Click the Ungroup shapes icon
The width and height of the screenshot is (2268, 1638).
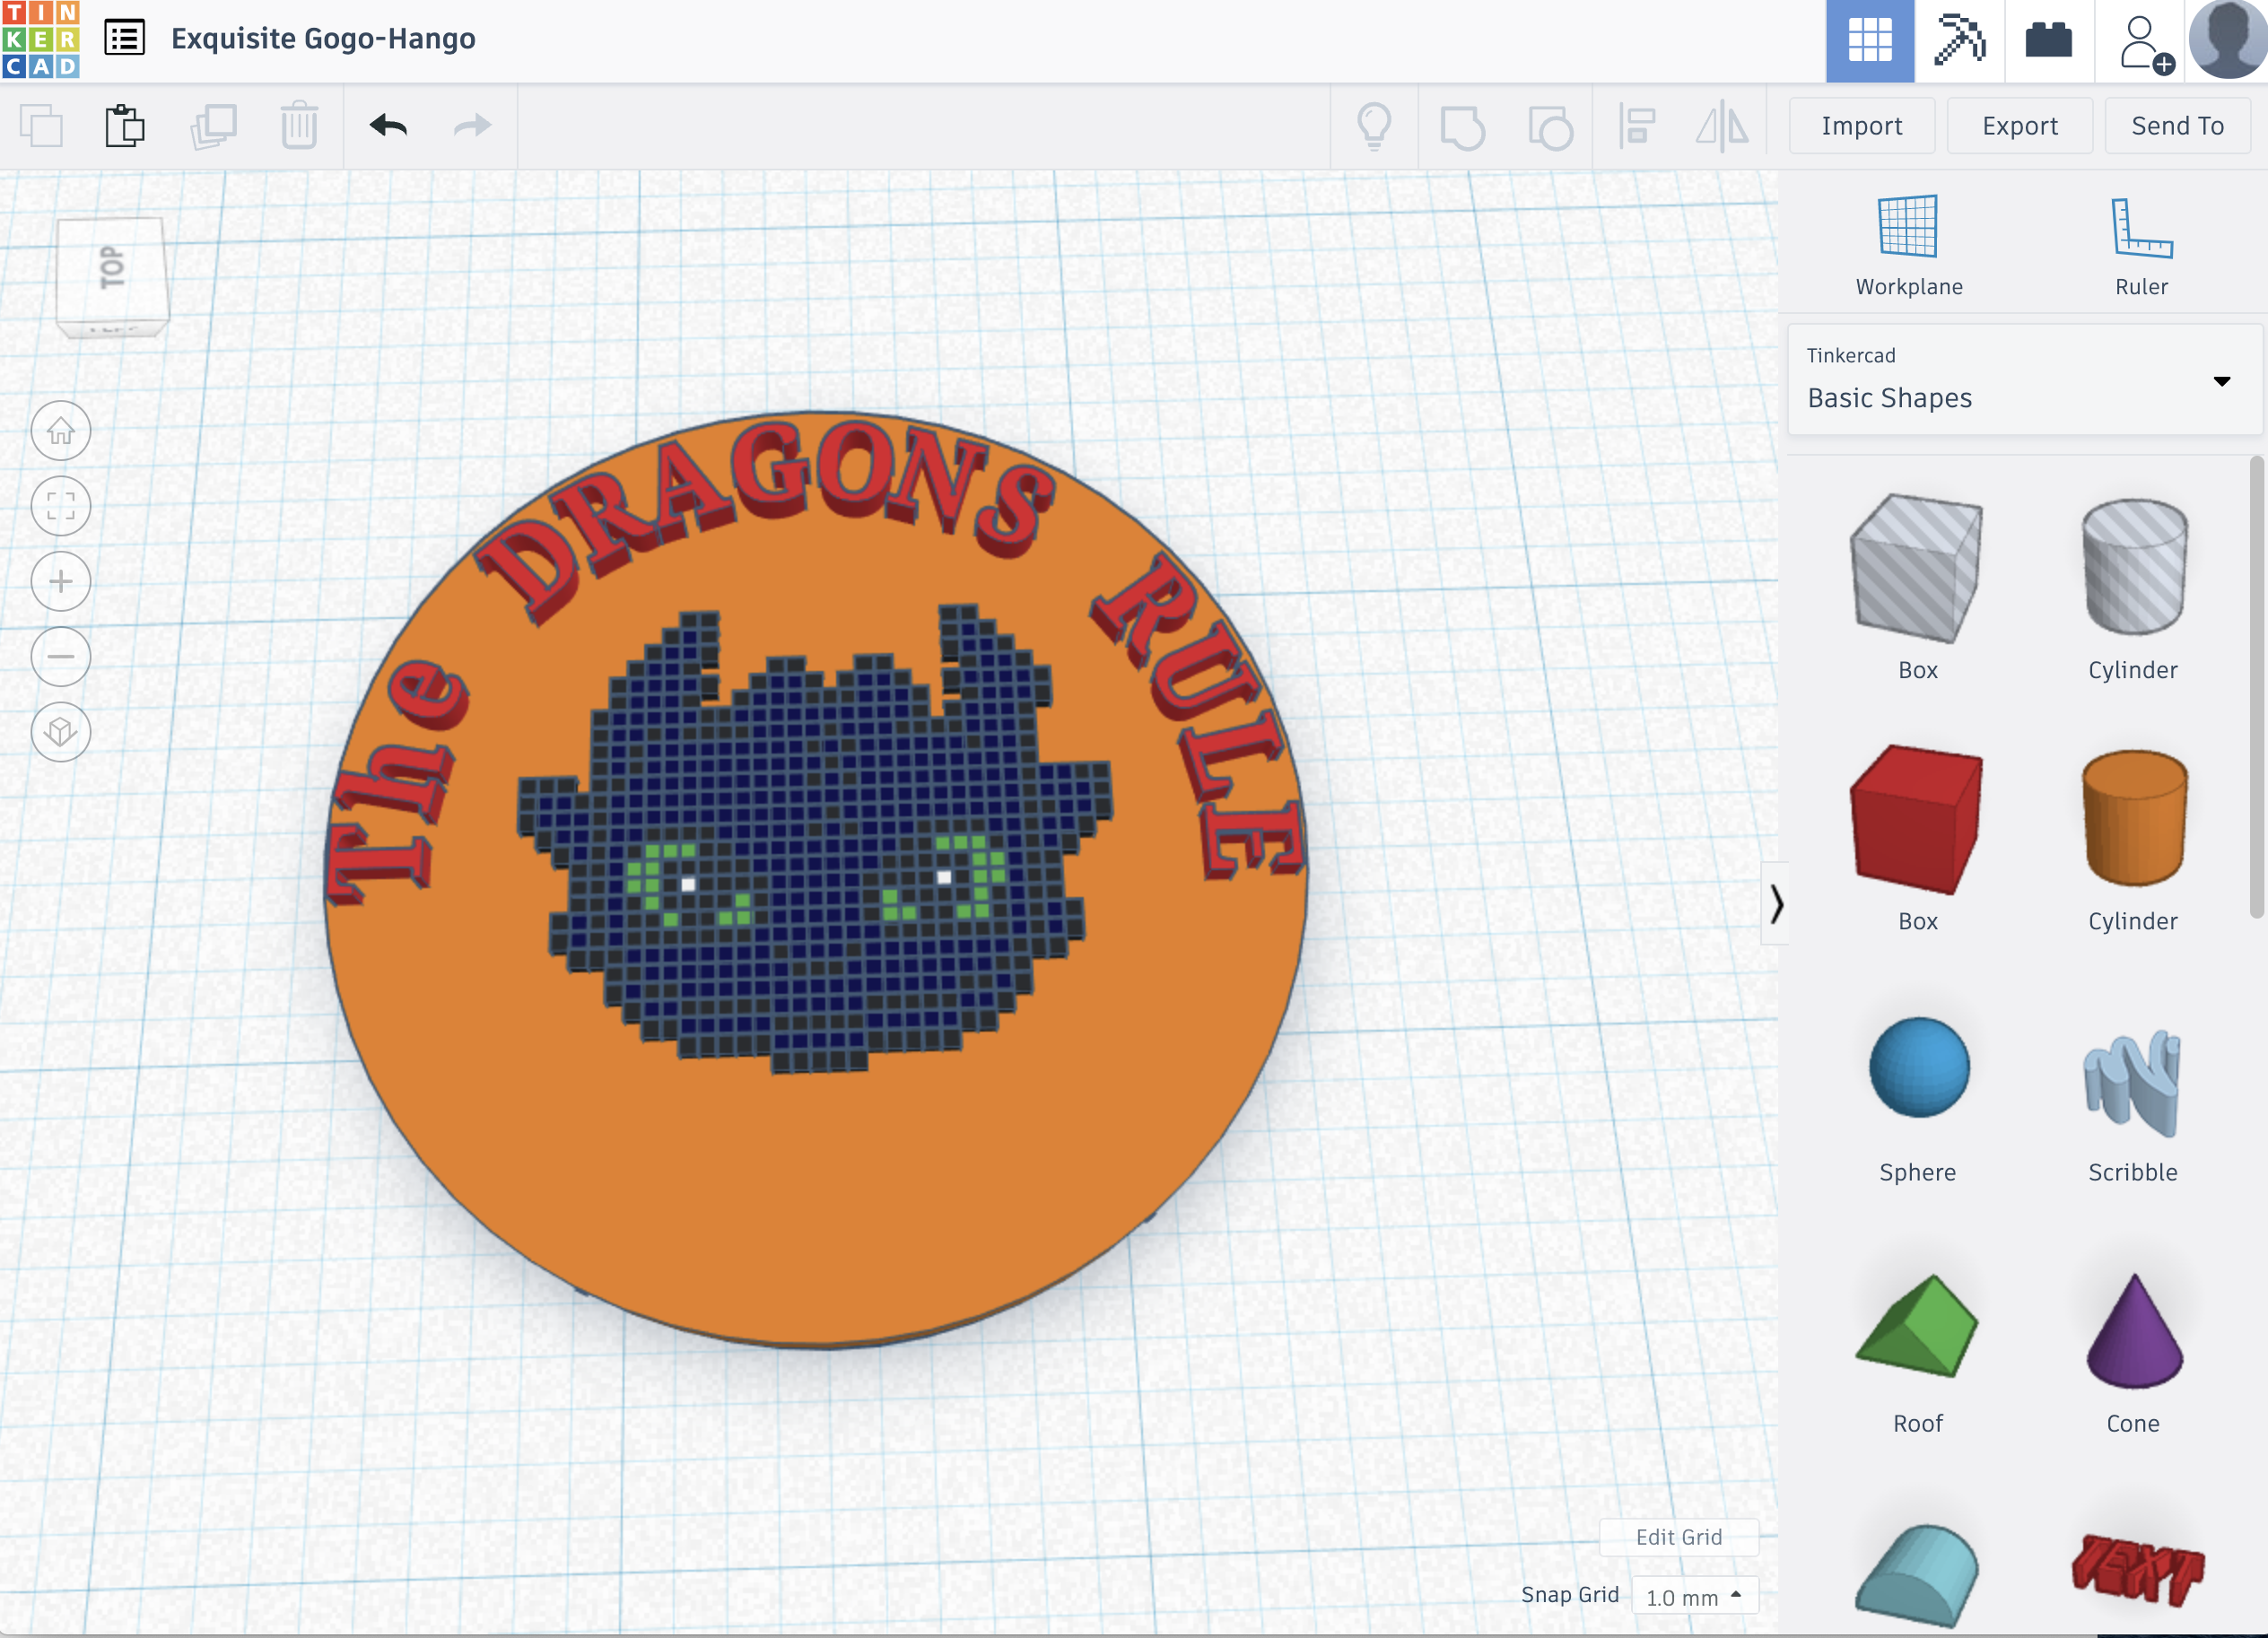point(1550,127)
